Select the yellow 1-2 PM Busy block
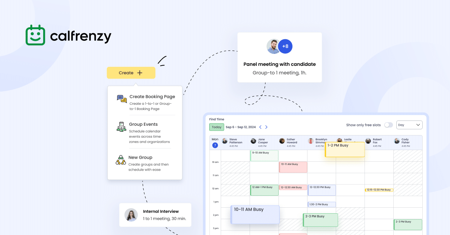450x235 pixels. [x=345, y=149]
